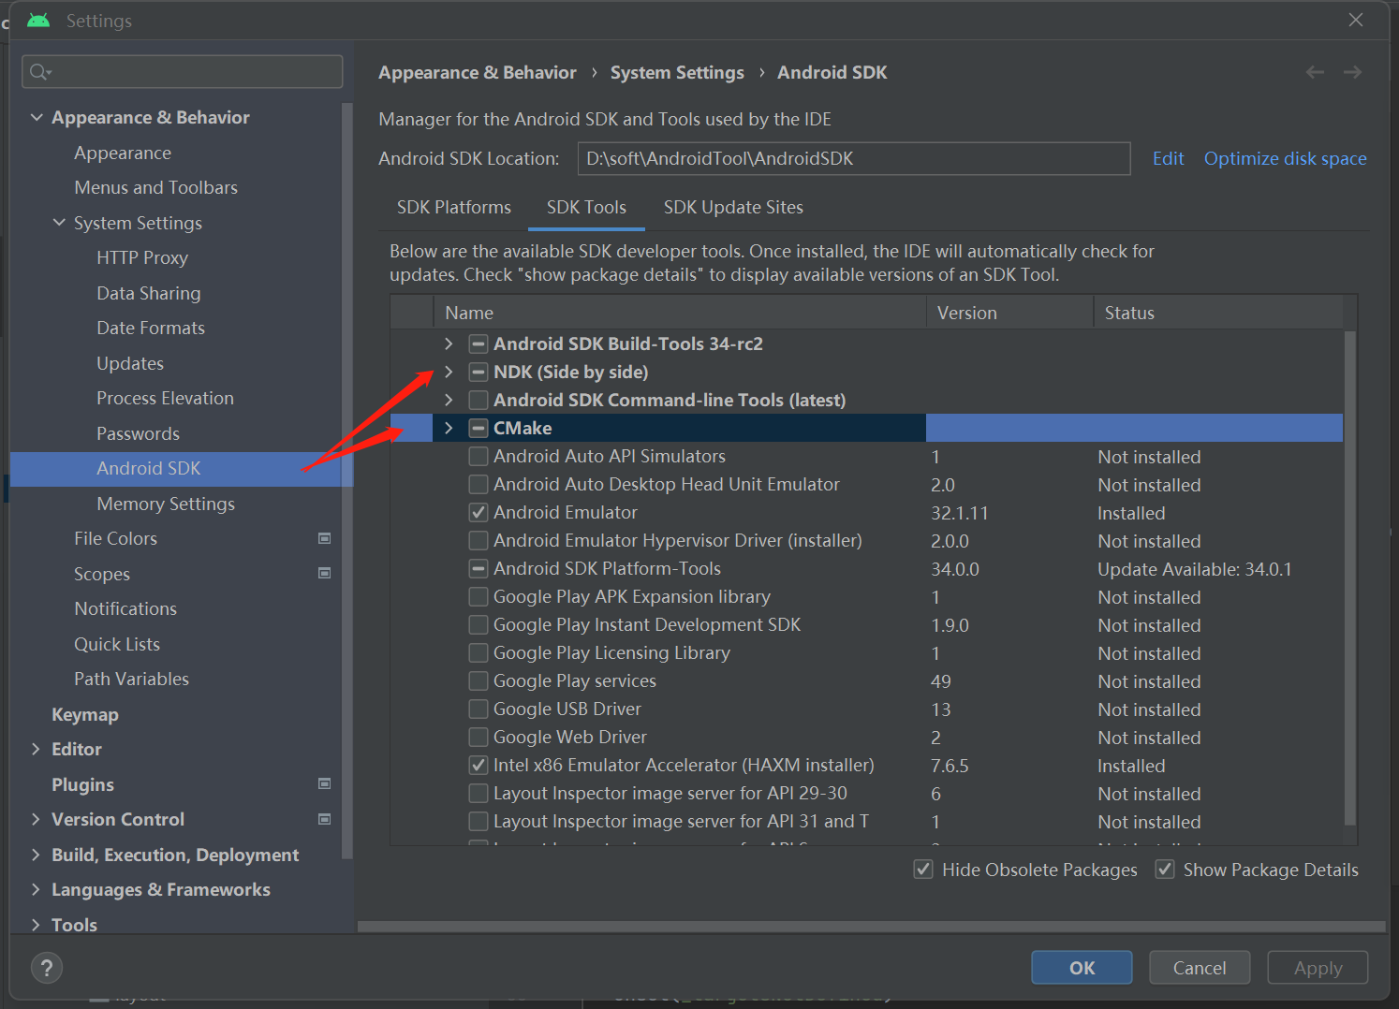1399x1009 pixels.
Task: Click the help question mark icon
Action: pyautogui.click(x=47, y=967)
